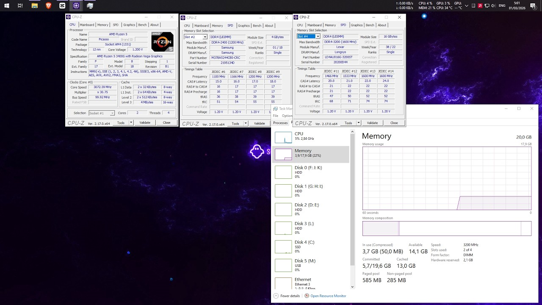This screenshot has height=305, width=542.
Task: Open SPD tab in the Ryzen CPU-Z window
Action: [116, 25]
